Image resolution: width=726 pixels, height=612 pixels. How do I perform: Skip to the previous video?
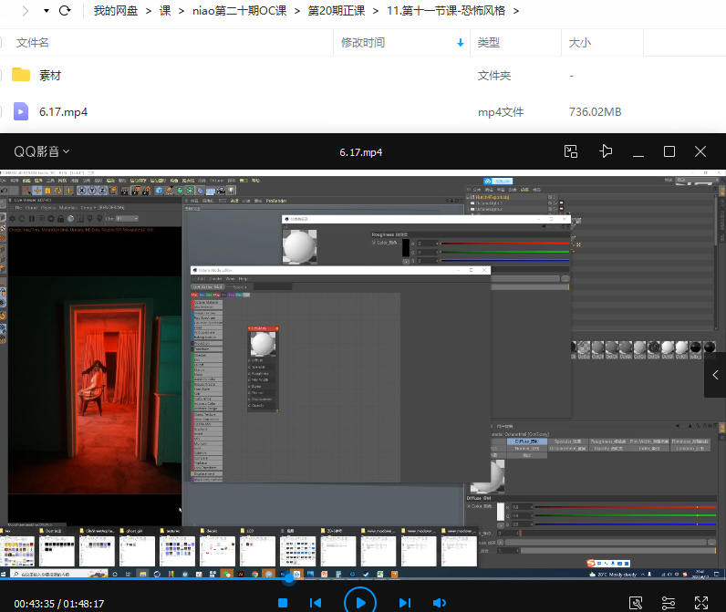(x=316, y=603)
